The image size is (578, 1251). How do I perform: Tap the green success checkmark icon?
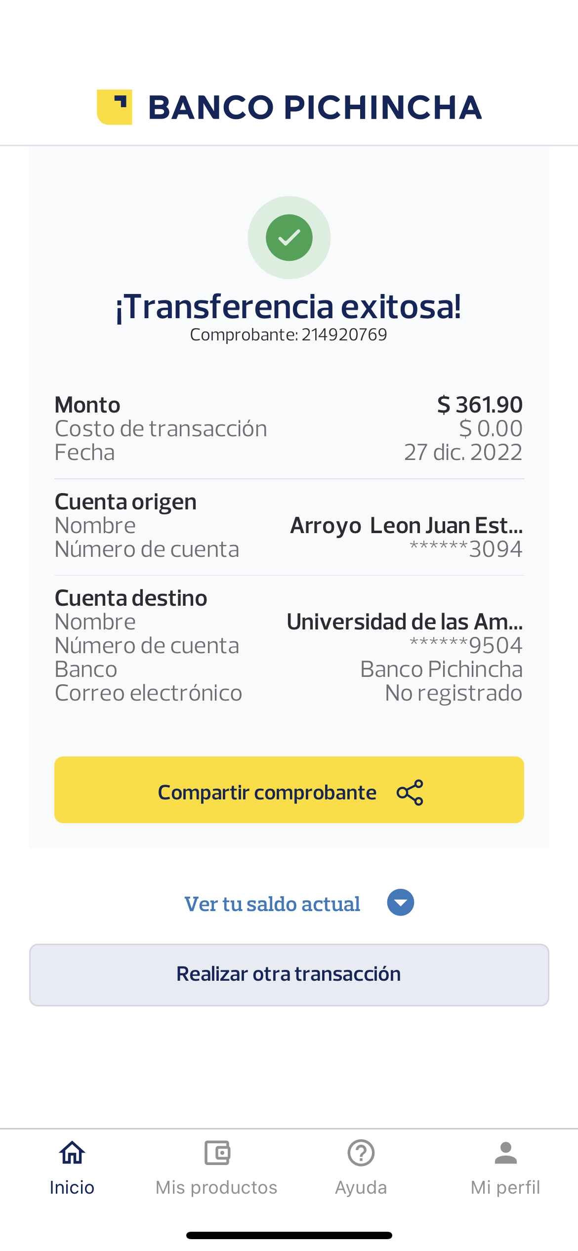(289, 238)
